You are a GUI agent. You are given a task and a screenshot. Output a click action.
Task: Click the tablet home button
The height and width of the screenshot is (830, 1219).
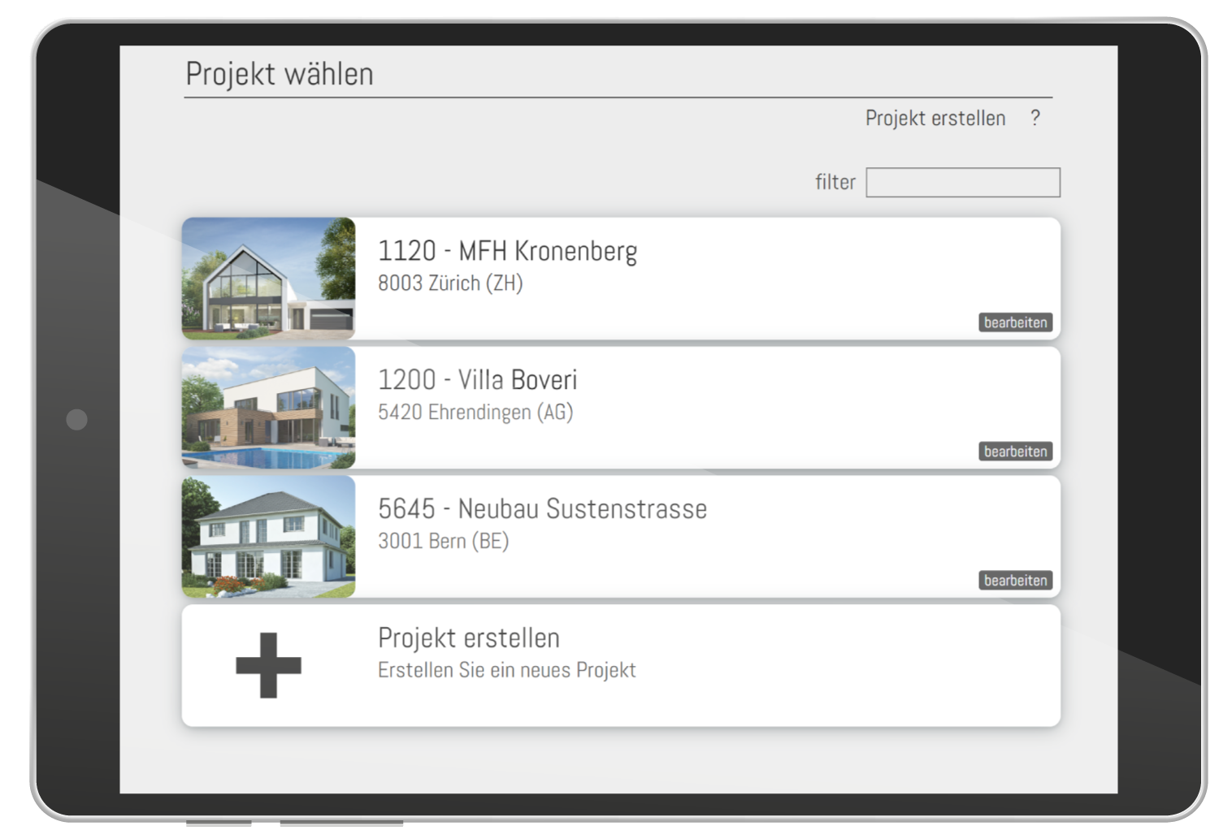pyautogui.click(x=76, y=419)
